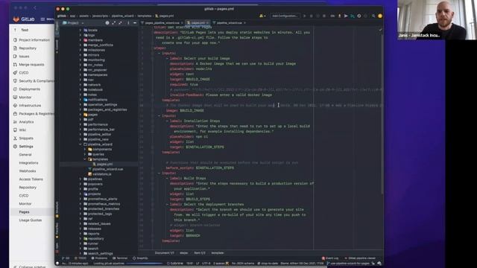477x268 pixels.
Task: Open the GraphQL tool window
Action: pos(140,258)
